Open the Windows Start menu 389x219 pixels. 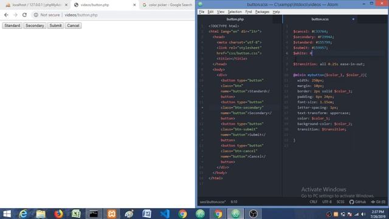click(7, 214)
